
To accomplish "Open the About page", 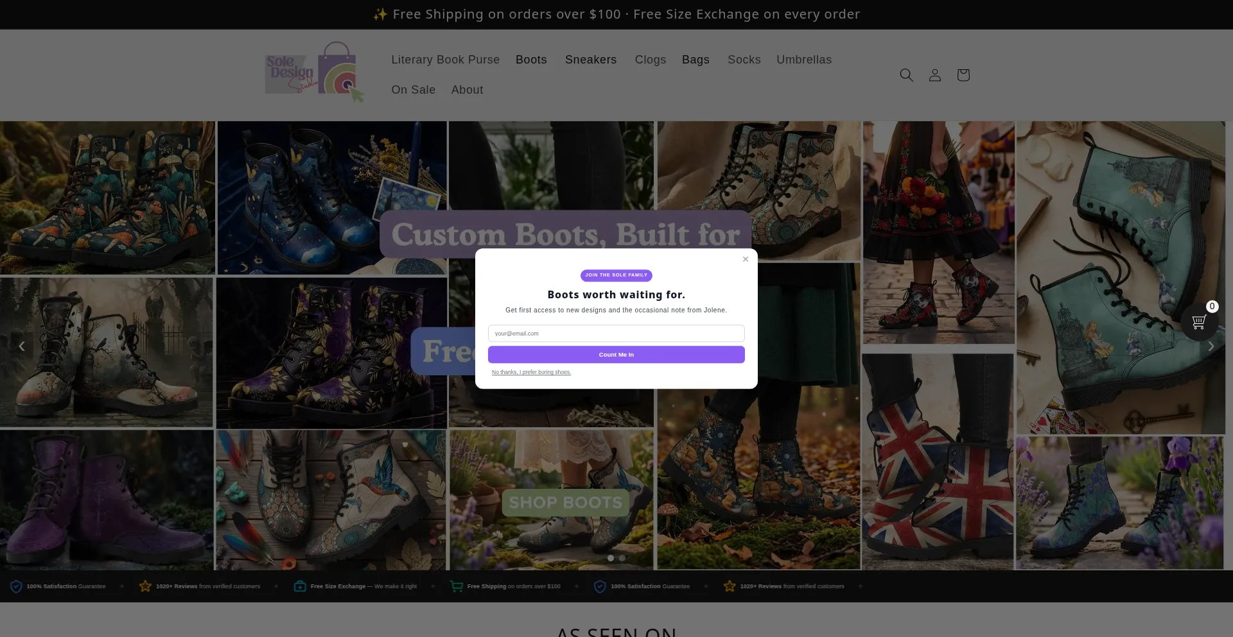I will click(x=467, y=90).
